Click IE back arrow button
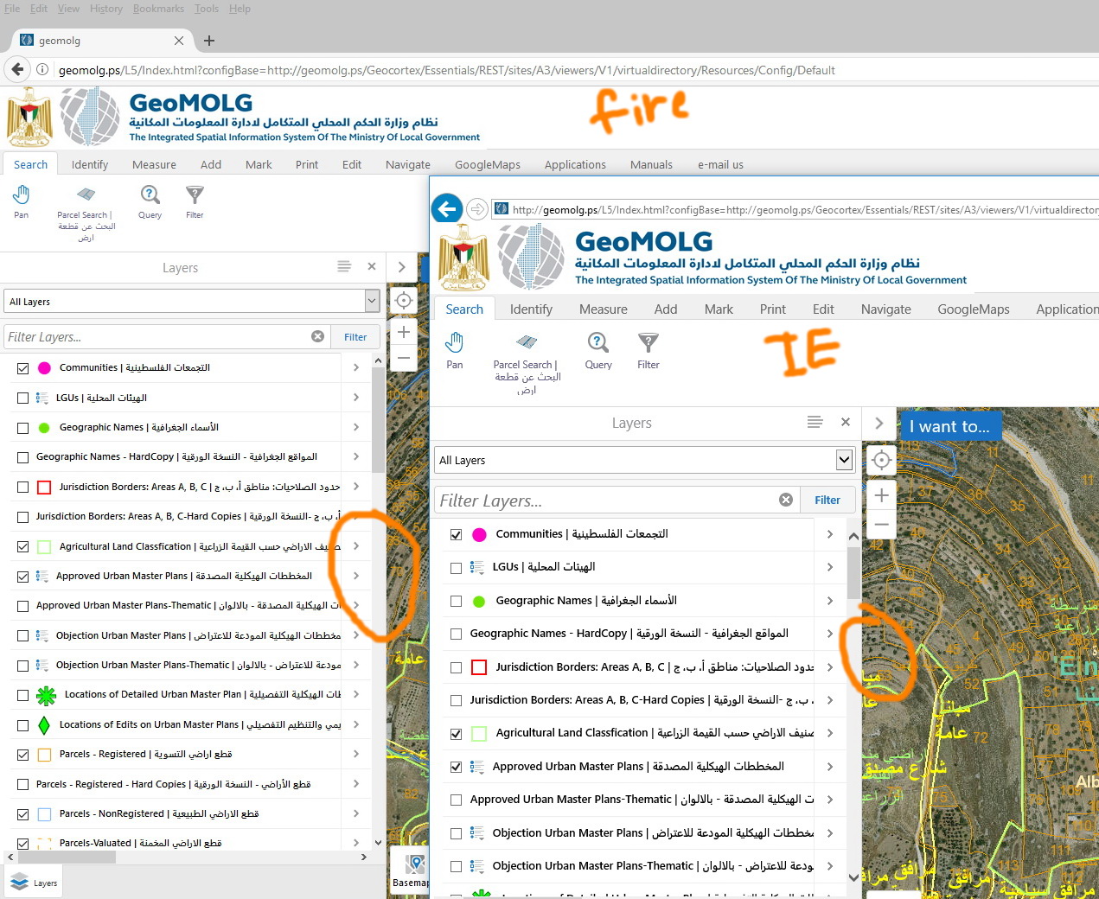The width and height of the screenshot is (1099, 899). 447,208
